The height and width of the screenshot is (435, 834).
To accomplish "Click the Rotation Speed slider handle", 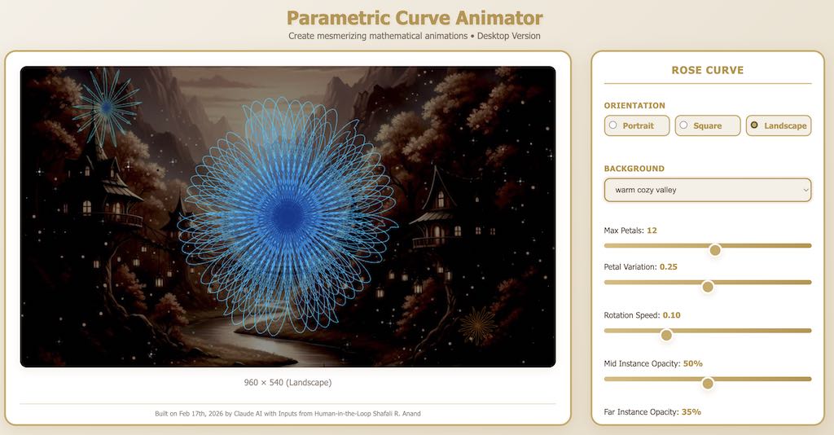I will (666, 335).
